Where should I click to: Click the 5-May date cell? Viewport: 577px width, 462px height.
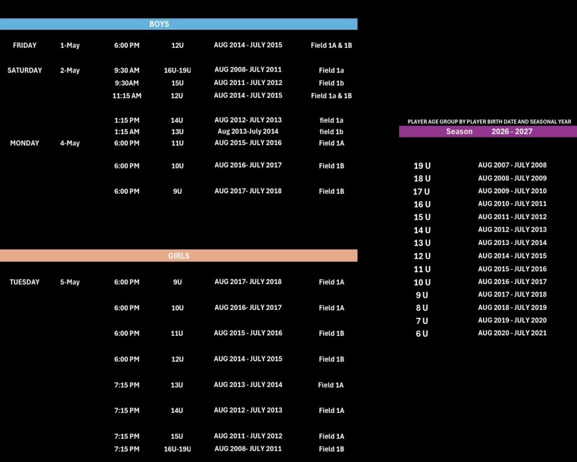(x=70, y=282)
